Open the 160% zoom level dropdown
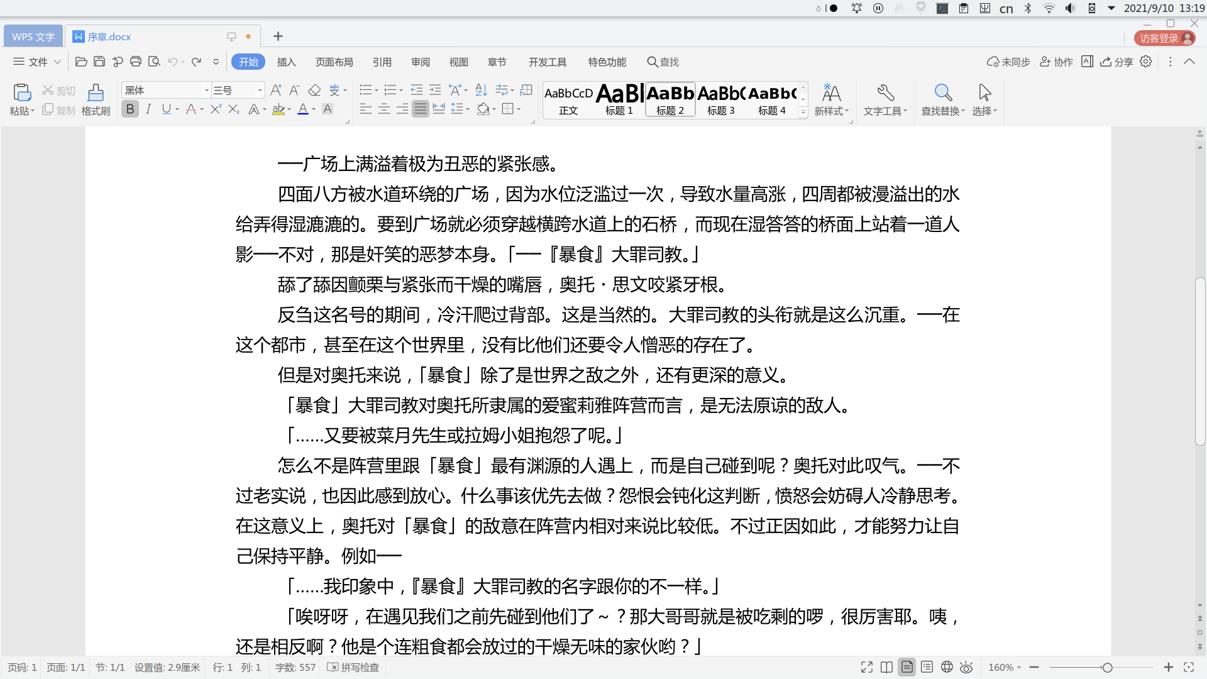Image resolution: width=1207 pixels, height=679 pixels. pyautogui.click(x=1005, y=667)
